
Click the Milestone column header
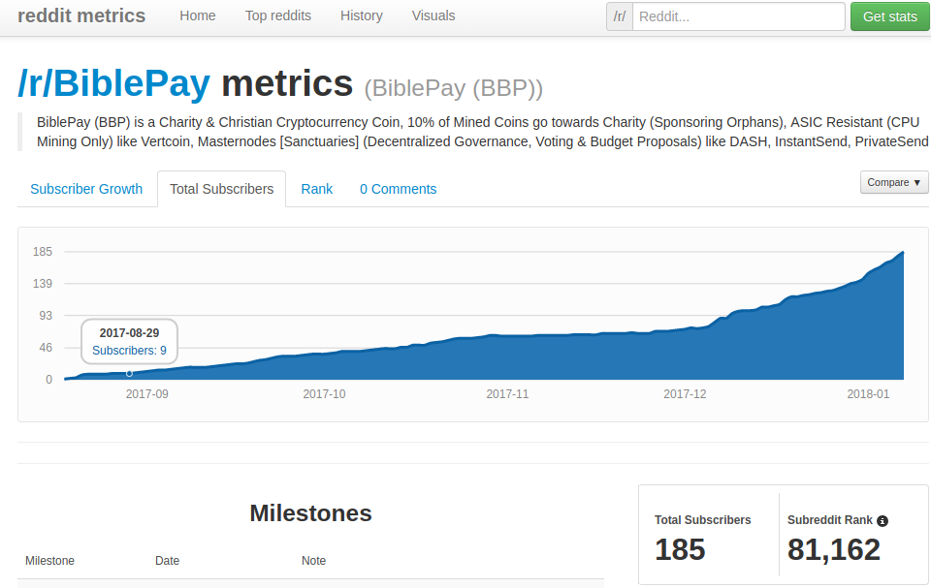click(x=49, y=561)
